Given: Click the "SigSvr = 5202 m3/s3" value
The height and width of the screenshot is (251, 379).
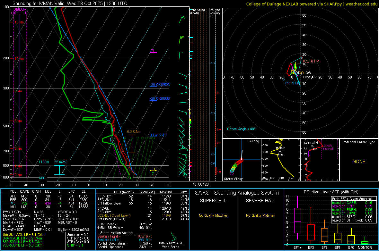Looking at the screenshot, I should (x=74, y=230).
